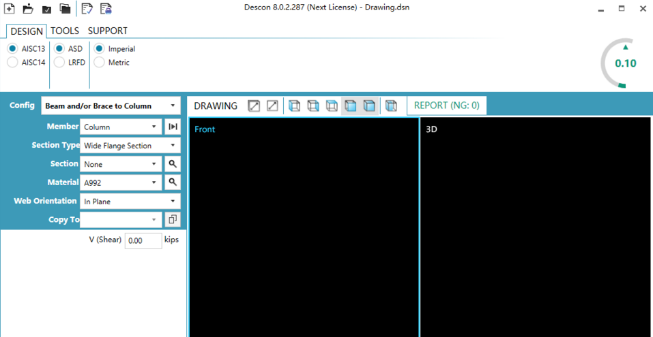This screenshot has height=337, width=653.
Task: Click the Web Orientation label
Action: pyautogui.click(x=46, y=201)
